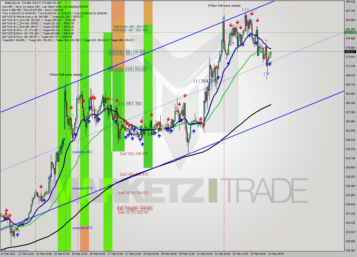
Task: Click the '19 Feb 03:00' time axis label
Action: pos(151,254)
